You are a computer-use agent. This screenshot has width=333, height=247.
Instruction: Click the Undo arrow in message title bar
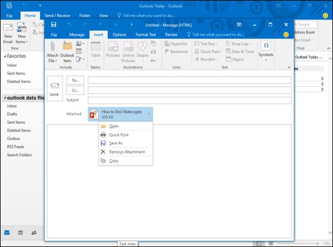69,25
